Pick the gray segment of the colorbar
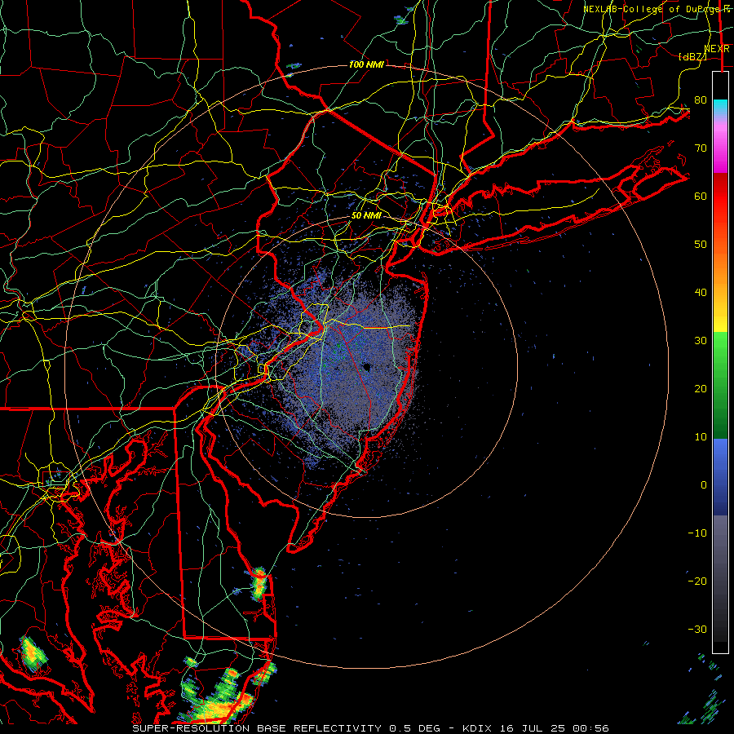 pyautogui.click(x=720, y=552)
